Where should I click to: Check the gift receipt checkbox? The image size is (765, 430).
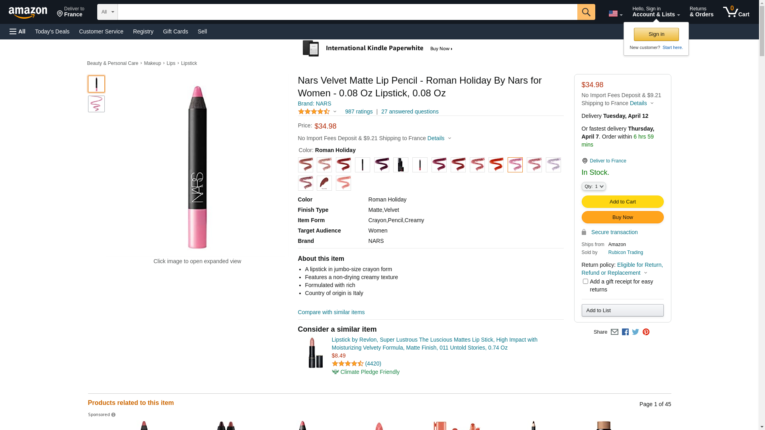(x=585, y=281)
